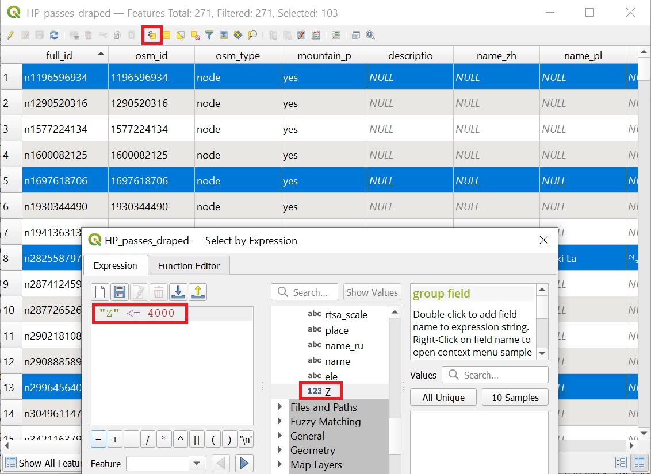The width and height of the screenshot is (651, 474).
Task: Open the Select features using an expression tool
Action: (152, 35)
